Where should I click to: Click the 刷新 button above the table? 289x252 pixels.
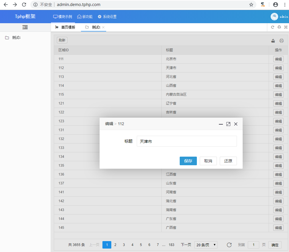[x=62, y=40]
